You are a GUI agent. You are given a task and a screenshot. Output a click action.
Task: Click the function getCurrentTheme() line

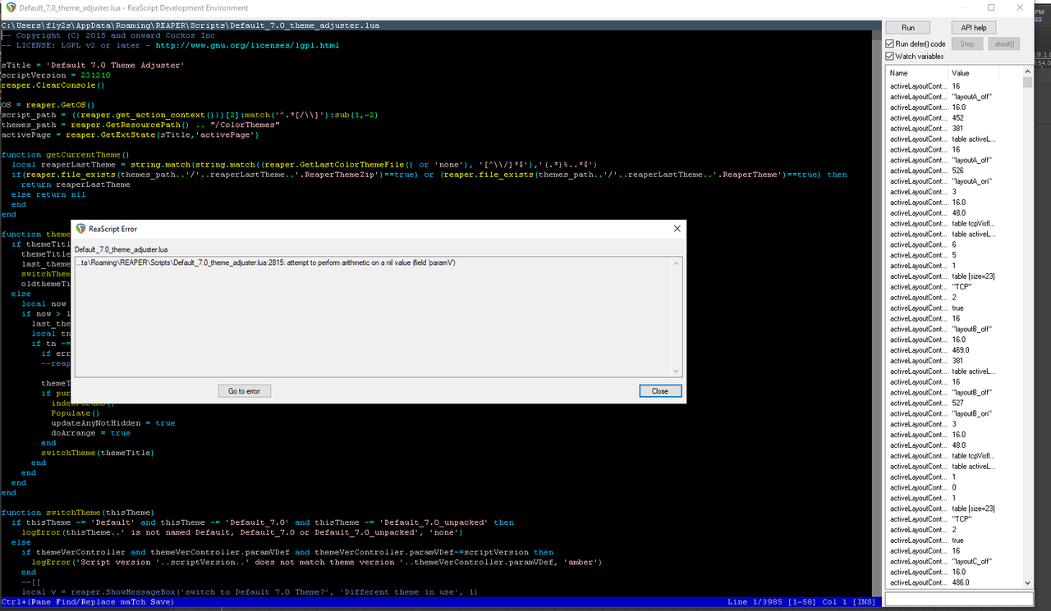click(66, 154)
